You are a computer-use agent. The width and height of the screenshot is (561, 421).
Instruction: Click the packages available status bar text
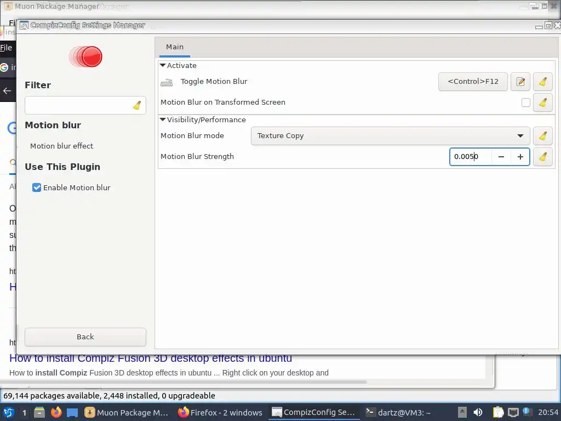click(109, 396)
